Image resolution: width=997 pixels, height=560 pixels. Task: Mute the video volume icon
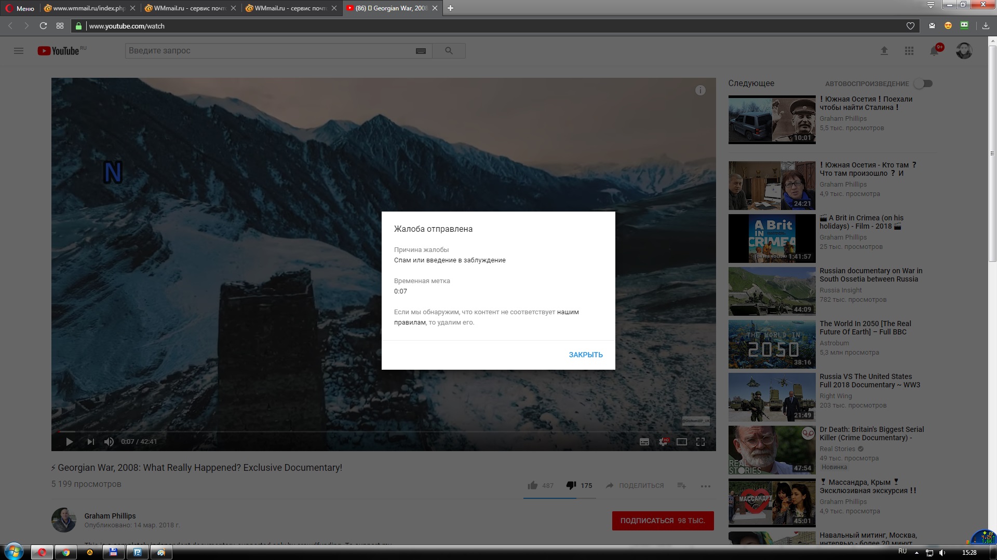pos(109,442)
